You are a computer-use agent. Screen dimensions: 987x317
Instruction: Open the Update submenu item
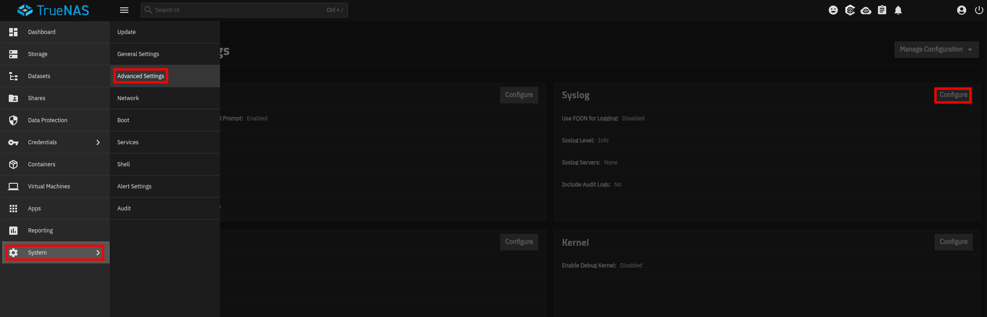165,32
